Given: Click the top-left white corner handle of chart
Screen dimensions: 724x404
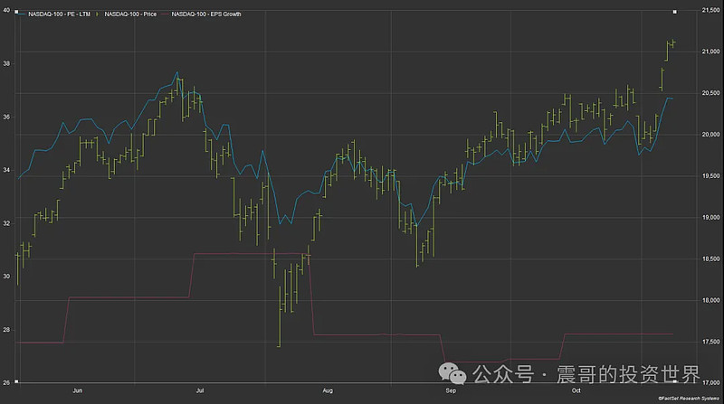Looking at the screenshot, I should 16,12.
